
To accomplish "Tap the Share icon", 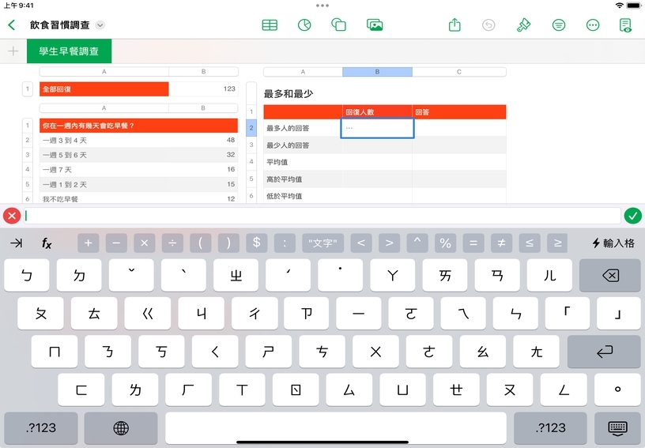I will [455, 25].
